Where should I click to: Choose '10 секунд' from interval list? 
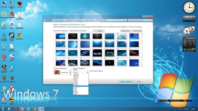click(81, 74)
